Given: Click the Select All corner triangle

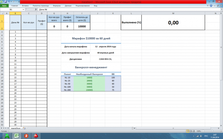Looking at the screenshot, I should tap(2, 13).
